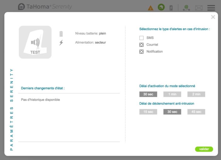
Task: Click the TEST siren device thumbnail
Action: [35, 42]
